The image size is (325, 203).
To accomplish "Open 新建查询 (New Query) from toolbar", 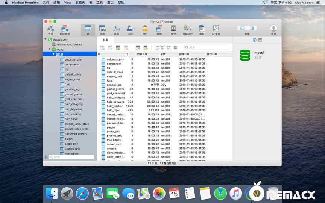I will pos(64,29).
